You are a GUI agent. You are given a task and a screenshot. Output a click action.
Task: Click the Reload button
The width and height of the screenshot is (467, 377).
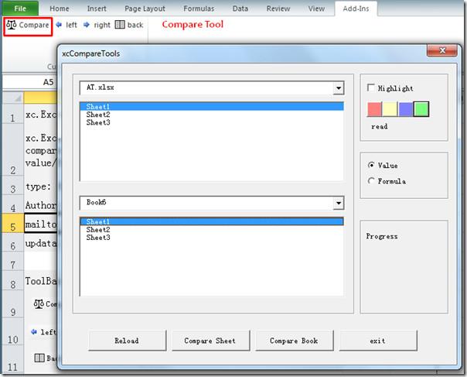127,341
